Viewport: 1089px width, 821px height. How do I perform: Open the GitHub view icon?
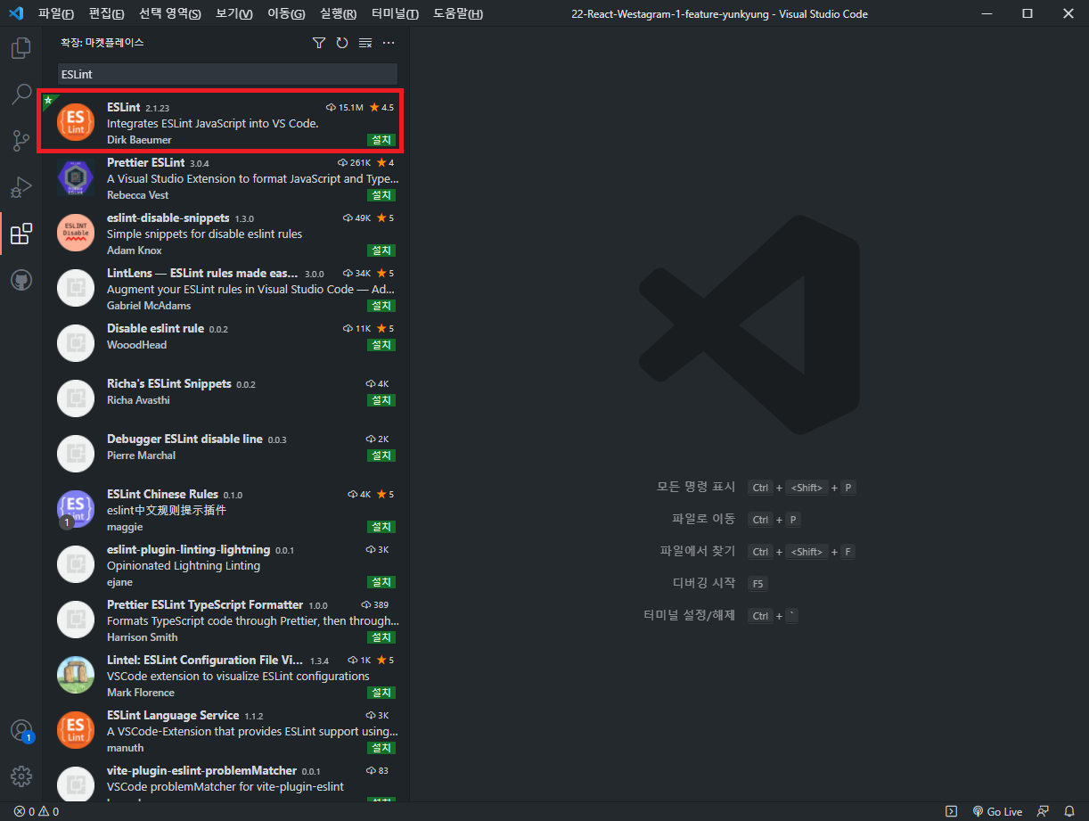coord(20,280)
